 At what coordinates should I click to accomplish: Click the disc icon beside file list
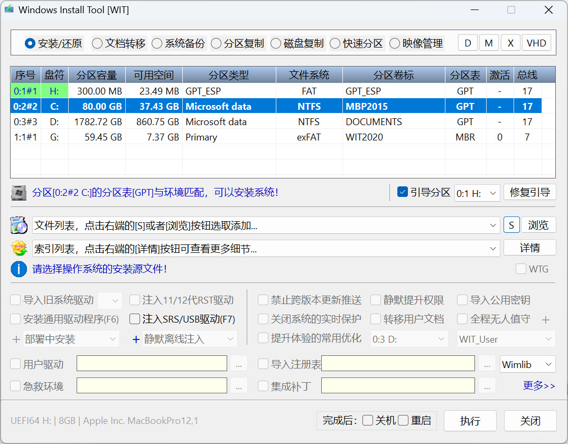point(19,225)
